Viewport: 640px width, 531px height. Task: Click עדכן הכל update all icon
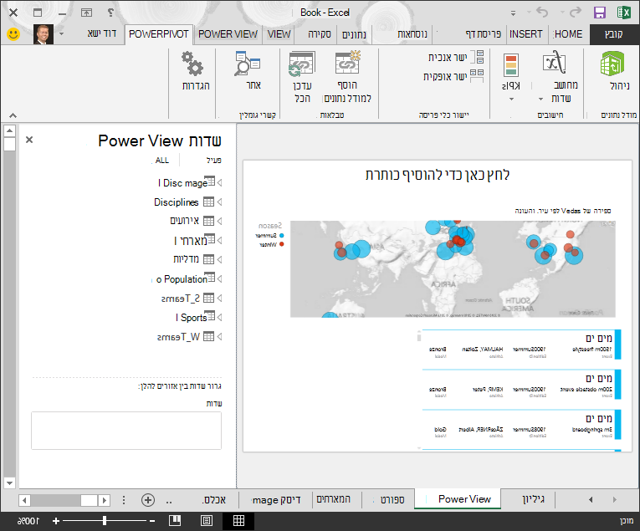click(x=302, y=64)
